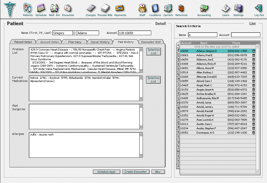267x183 pixels.
Task: Delete Adams, Gregory D with trash icon
Action: [x=254, y=51]
